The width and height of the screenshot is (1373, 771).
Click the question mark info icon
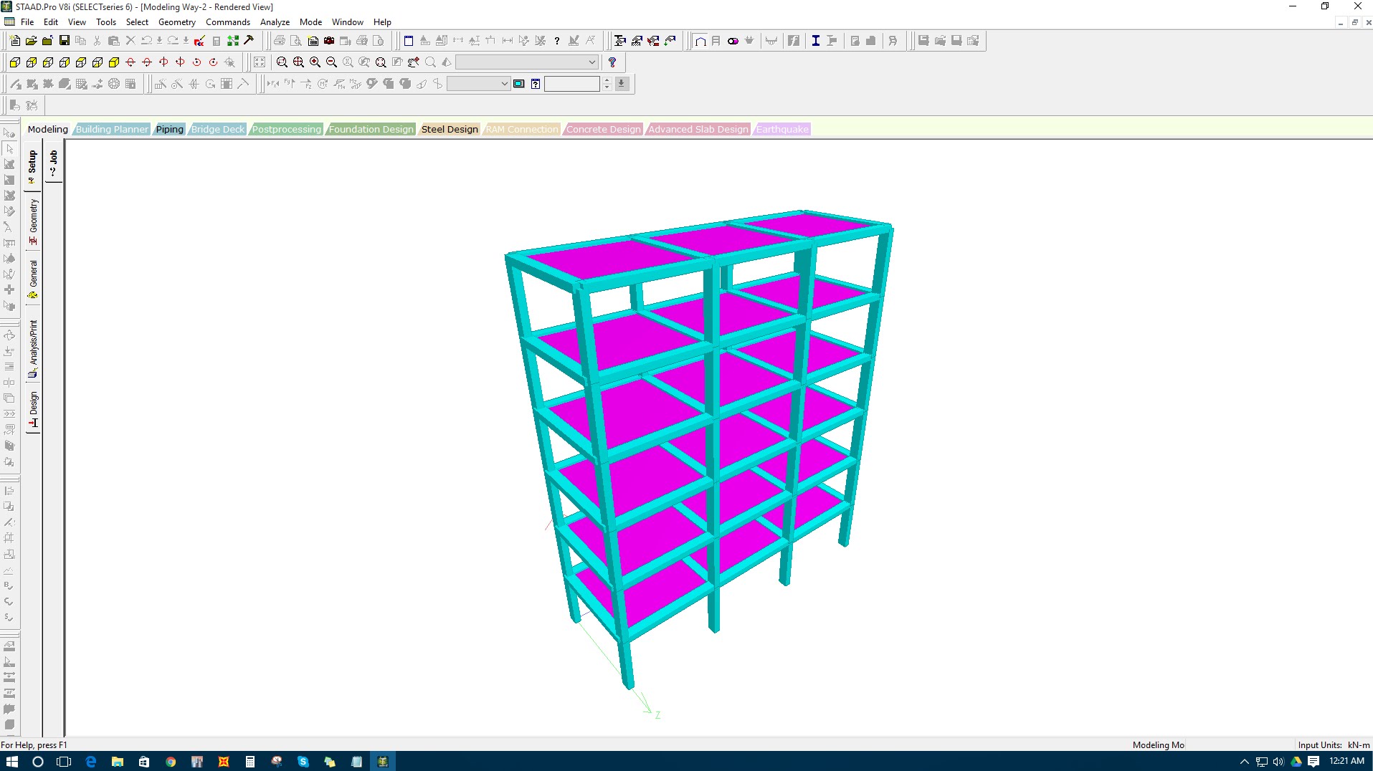click(557, 41)
